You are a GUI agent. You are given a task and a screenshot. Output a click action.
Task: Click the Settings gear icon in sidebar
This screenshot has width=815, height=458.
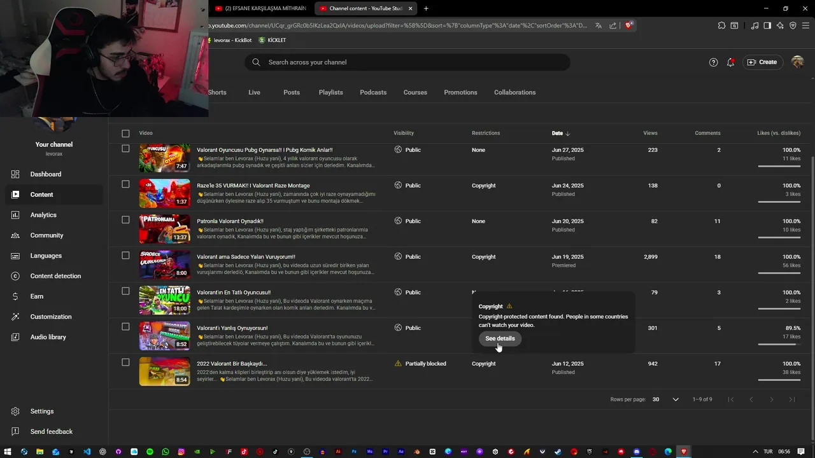15,412
